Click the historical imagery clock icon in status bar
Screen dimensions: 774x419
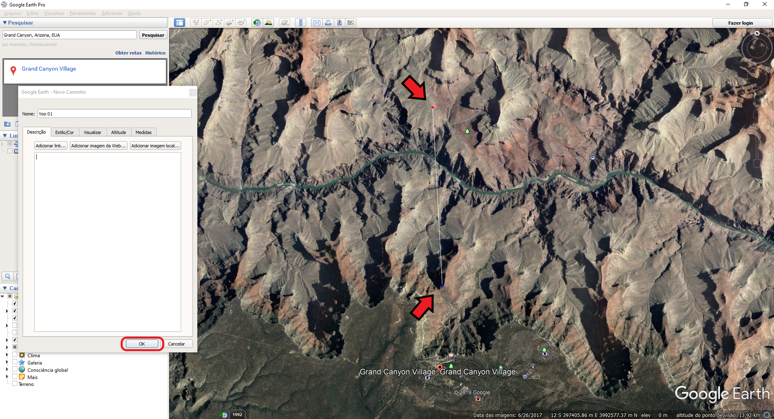[225, 415]
